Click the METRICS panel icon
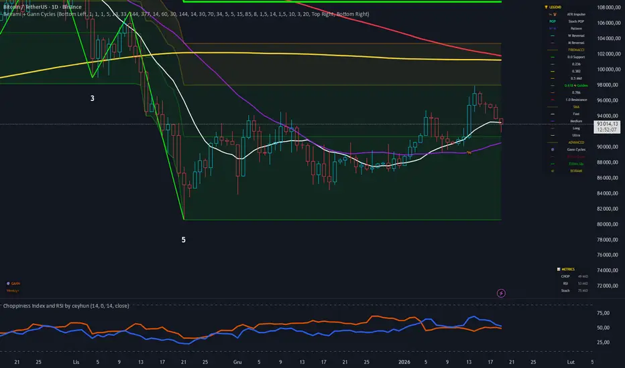625x368 pixels. [559, 270]
